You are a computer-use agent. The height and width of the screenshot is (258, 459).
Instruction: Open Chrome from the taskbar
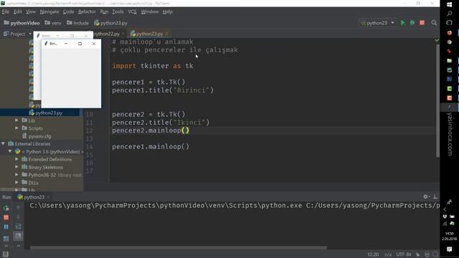point(450,42)
